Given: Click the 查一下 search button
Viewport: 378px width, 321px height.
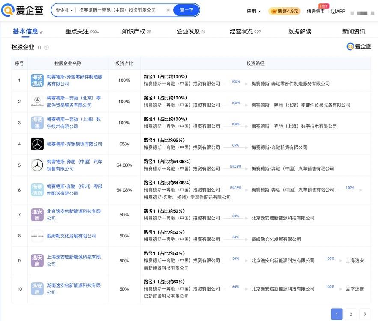Looking at the screenshot, I should pos(186,10).
